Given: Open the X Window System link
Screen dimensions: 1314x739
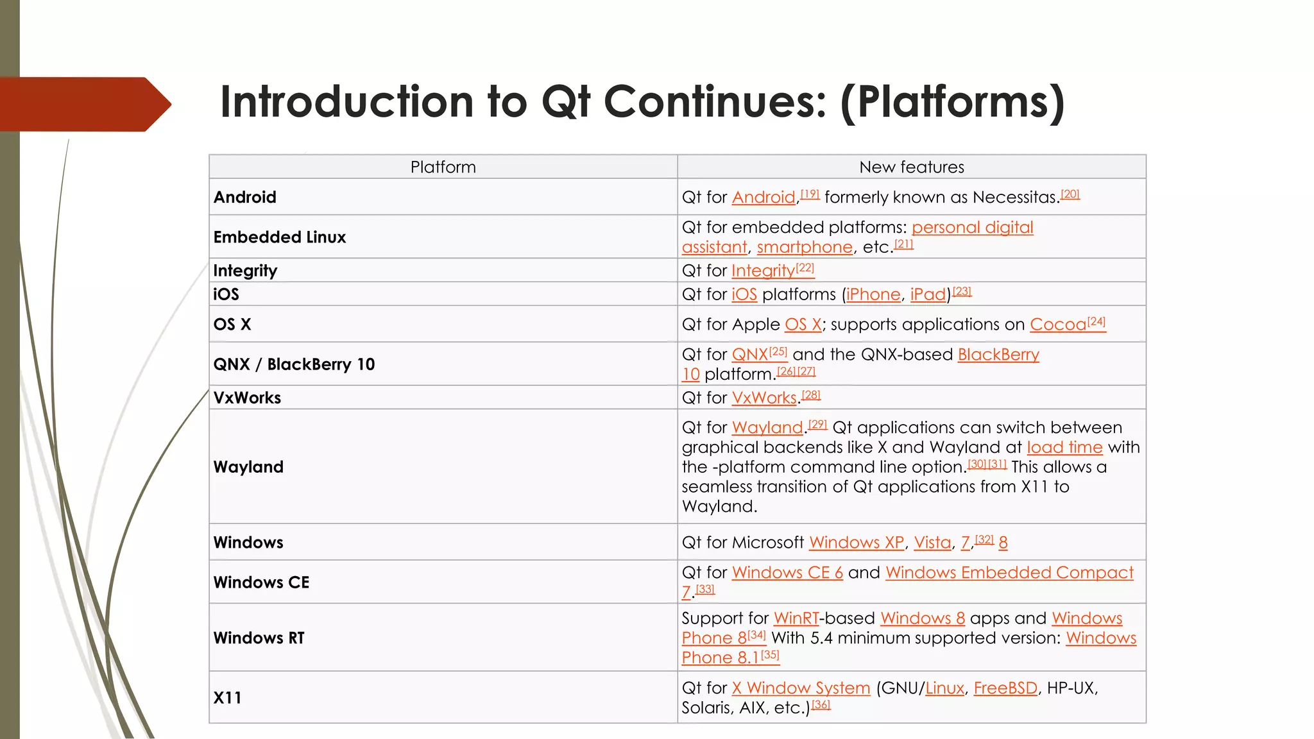Looking at the screenshot, I should [x=801, y=688].
